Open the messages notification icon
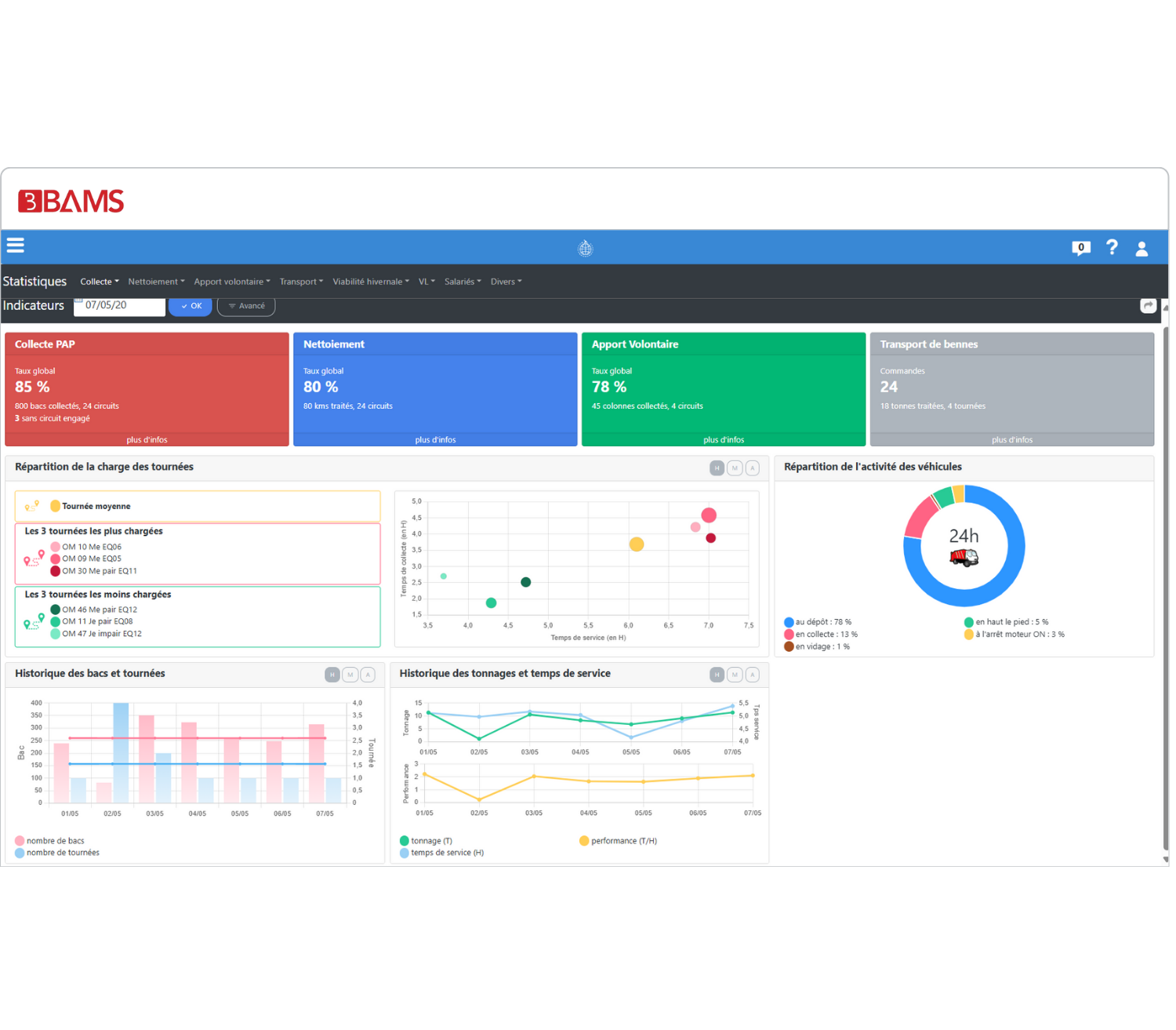The height and width of the screenshot is (1030, 1176). 1080,248
